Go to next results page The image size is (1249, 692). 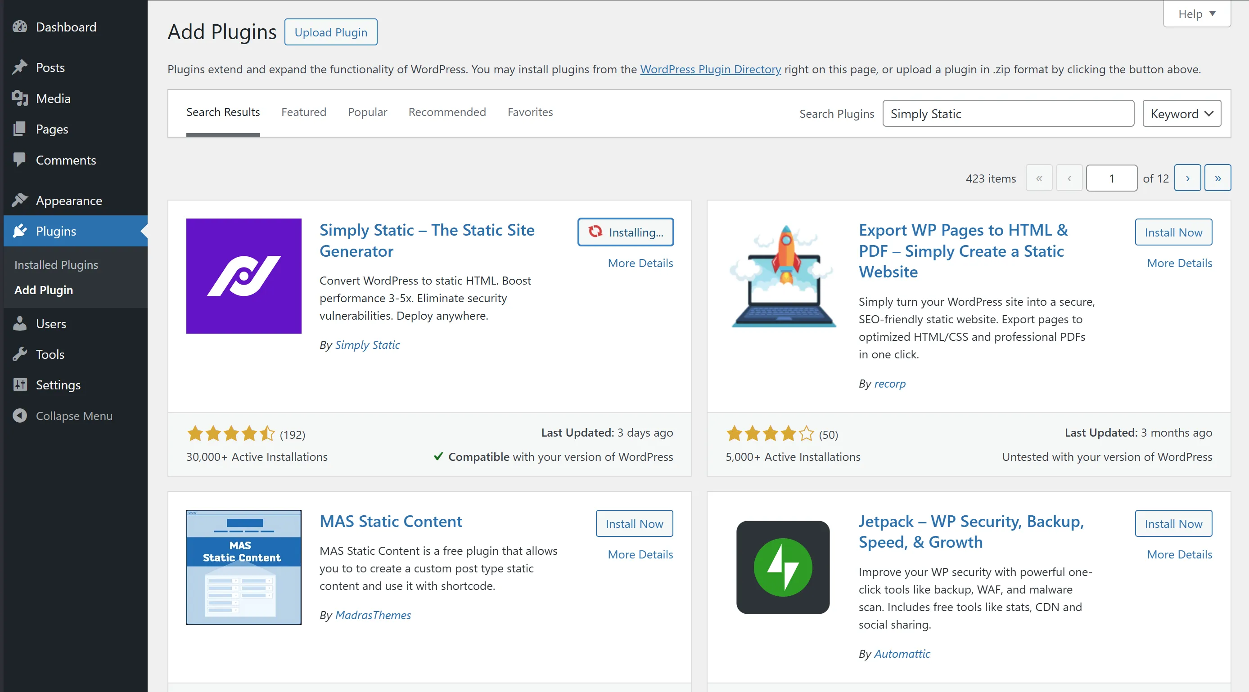[1187, 178]
